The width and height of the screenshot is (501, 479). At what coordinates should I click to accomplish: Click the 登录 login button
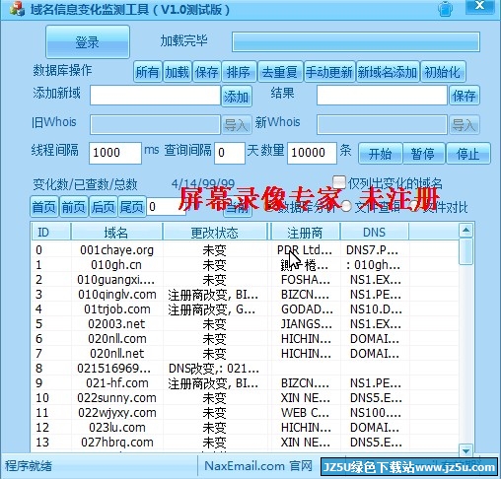click(x=88, y=42)
